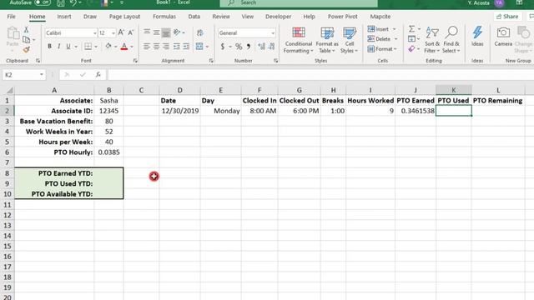
Task: Open Sort & Filter options
Action: click(x=432, y=40)
